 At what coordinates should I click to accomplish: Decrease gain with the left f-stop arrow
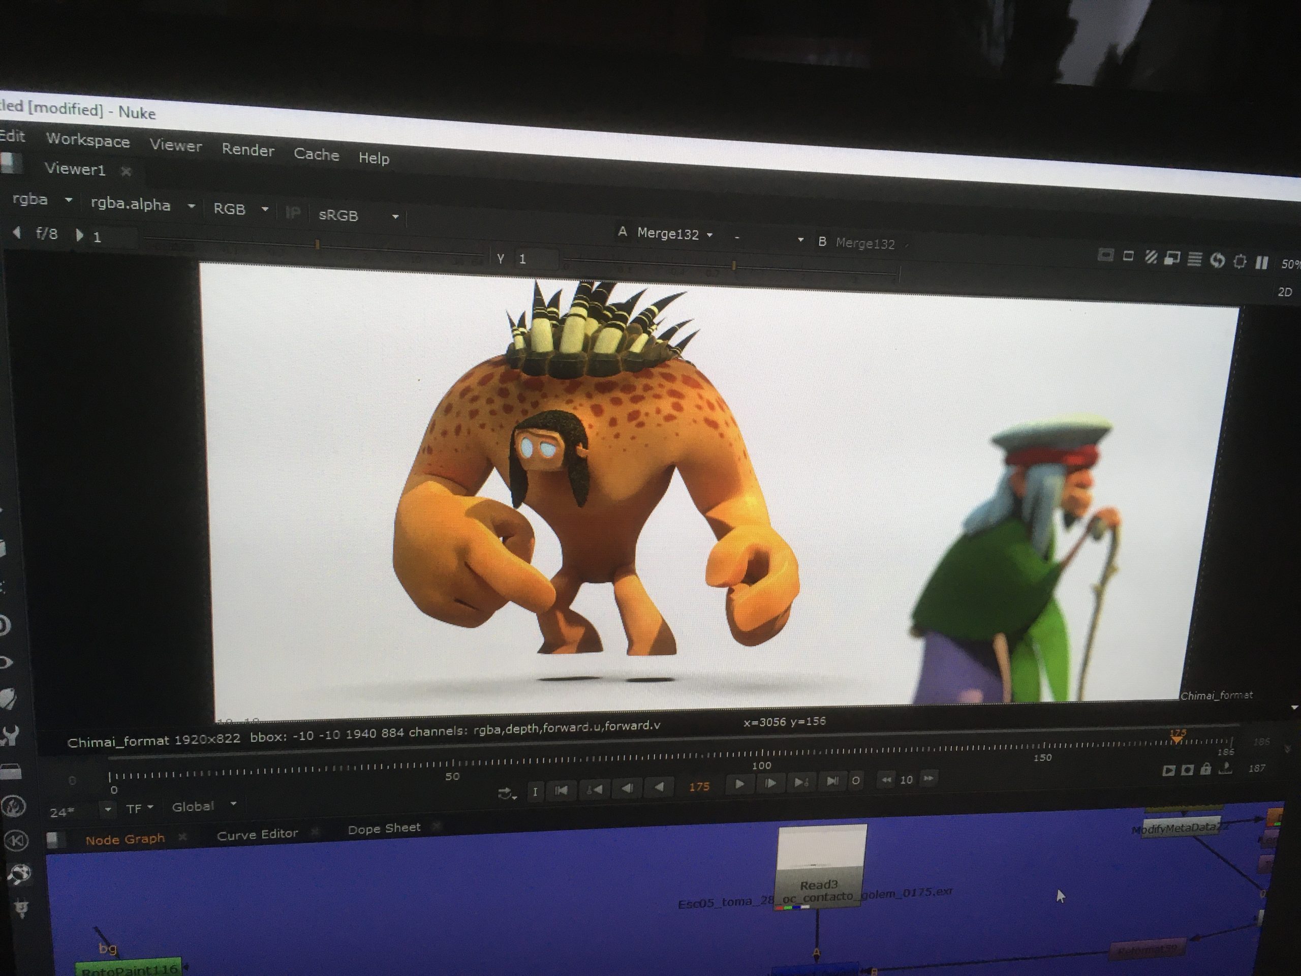coord(17,233)
